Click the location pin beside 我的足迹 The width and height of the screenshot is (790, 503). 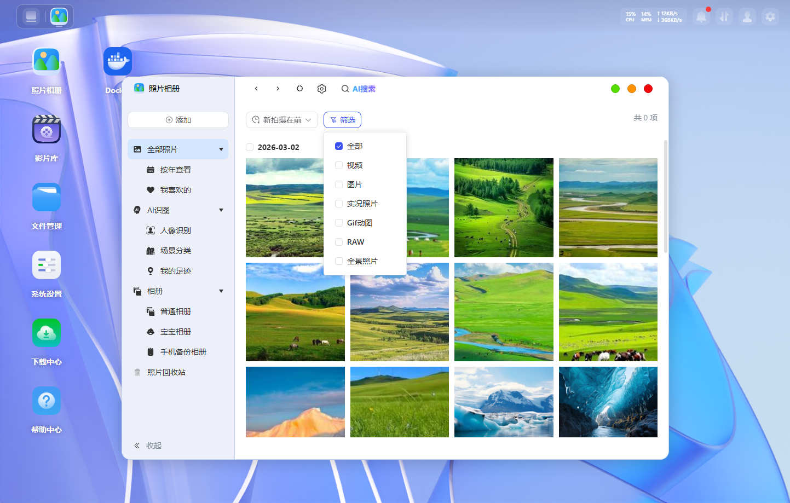[151, 271]
